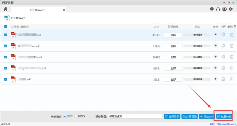This screenshot has width=237, height=126.
Task: Open converted document for 204KB file
Action: (223, 57)
